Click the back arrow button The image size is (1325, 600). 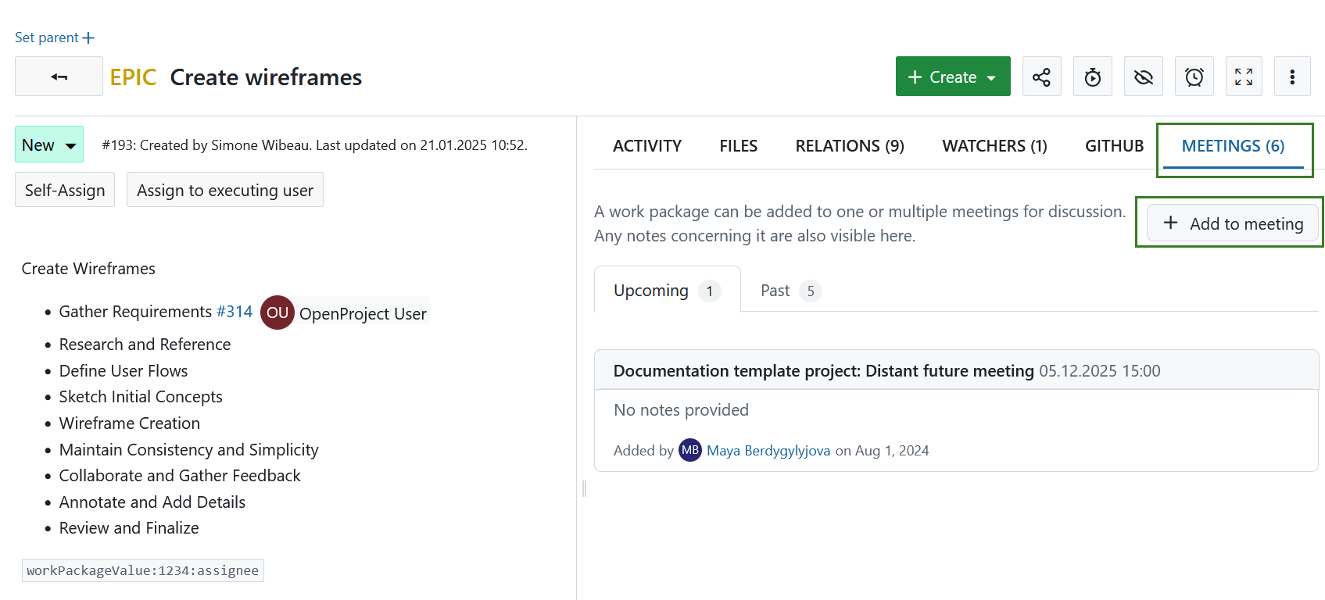pos(59,77)
